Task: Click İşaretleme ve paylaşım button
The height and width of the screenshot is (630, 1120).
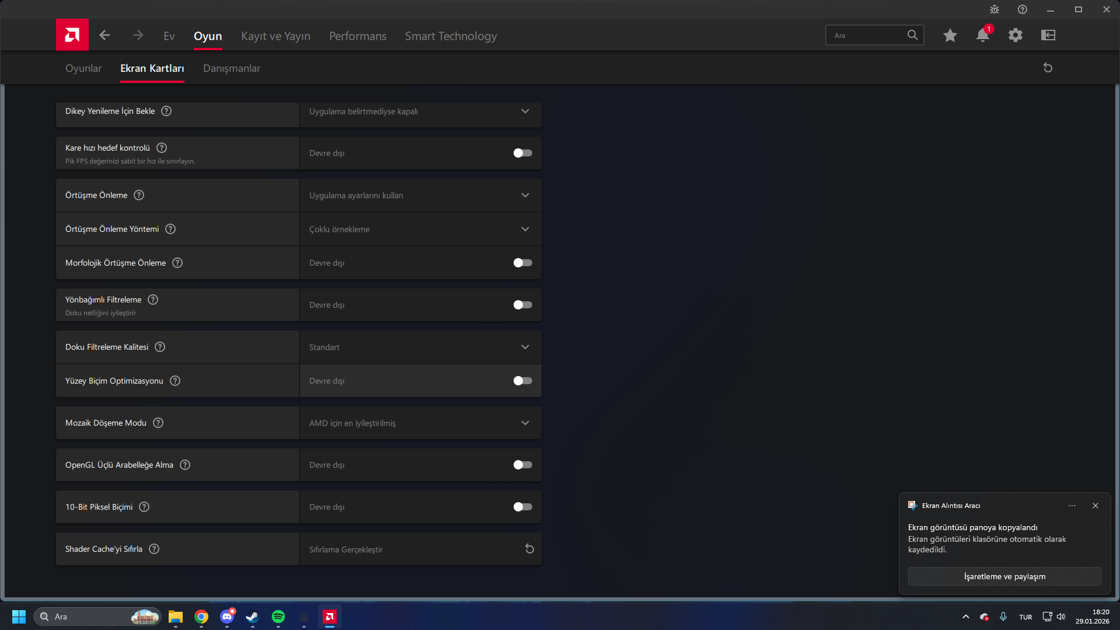Action: tap(1004, 576)
